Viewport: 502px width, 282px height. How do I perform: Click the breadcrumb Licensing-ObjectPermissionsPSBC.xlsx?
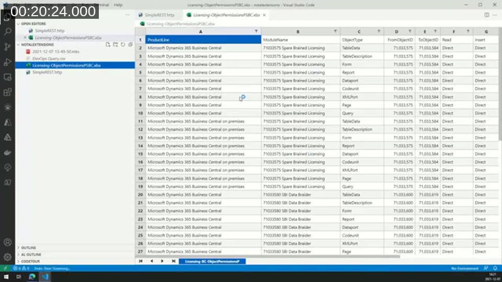(180, 23)
